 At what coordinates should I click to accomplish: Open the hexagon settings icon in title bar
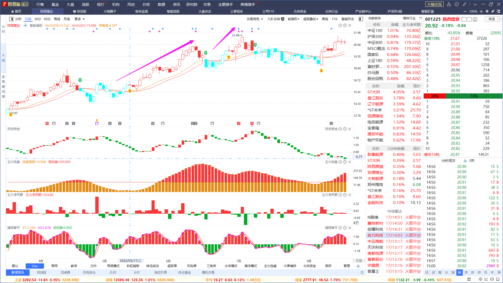(457, 4)
